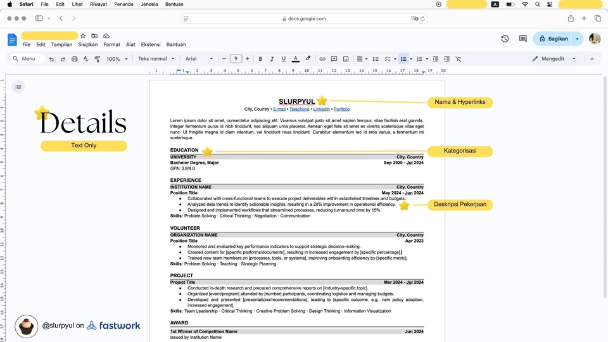Image resolution: width=608 pixels, height=342 pixels.
Task: Click the E-mail hyperlink in resume
Action: point(279,110)
